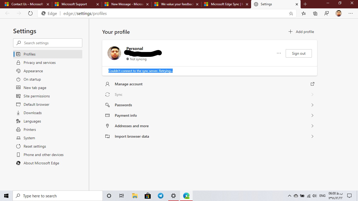358x201 pixels.
Task: Click the Search settings field
Action: pos(48,43)
